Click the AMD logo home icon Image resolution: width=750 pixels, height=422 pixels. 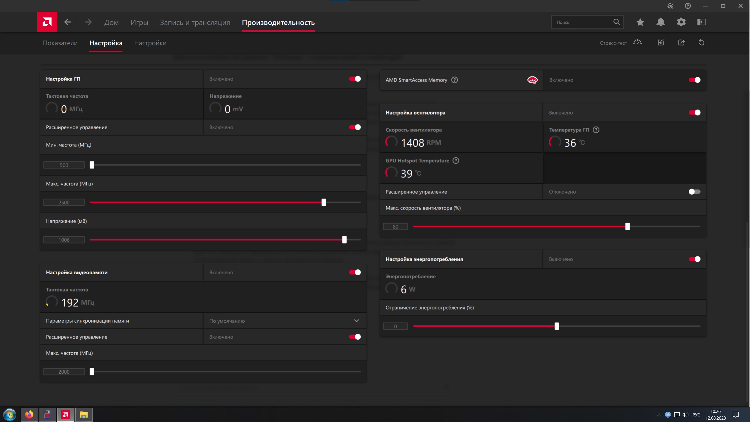47,22
